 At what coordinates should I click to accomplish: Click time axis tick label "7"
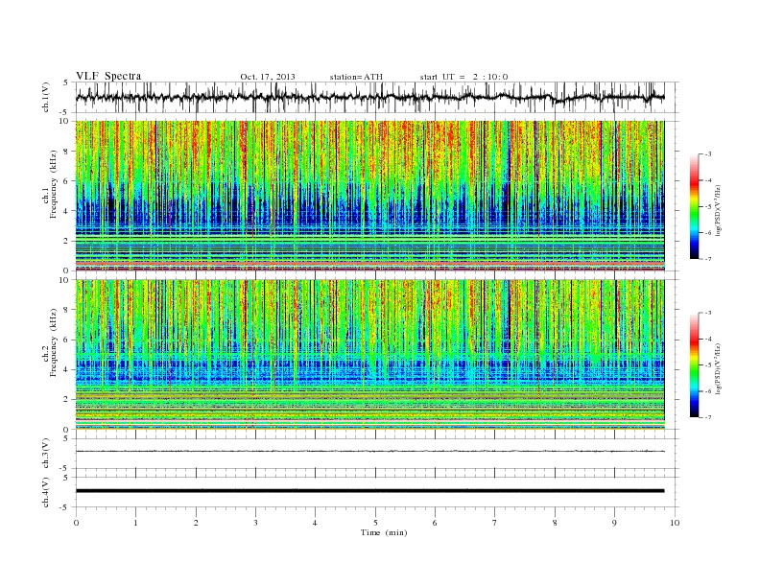click(495, 523)
